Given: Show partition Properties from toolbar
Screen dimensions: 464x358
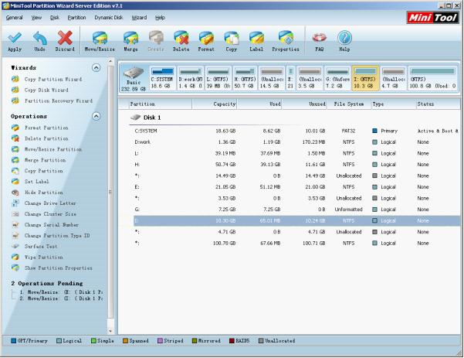Looking at the screenshot, I should [286, 42].
